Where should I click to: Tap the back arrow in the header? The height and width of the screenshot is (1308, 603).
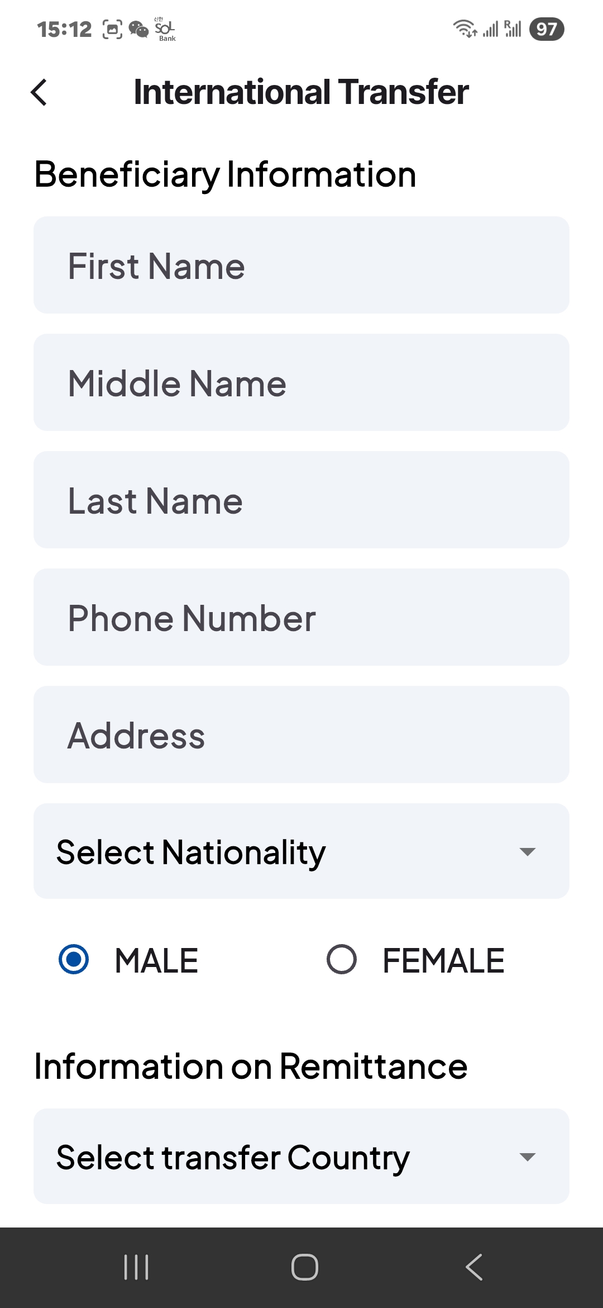pyautogui.click(x=39, y=92)
